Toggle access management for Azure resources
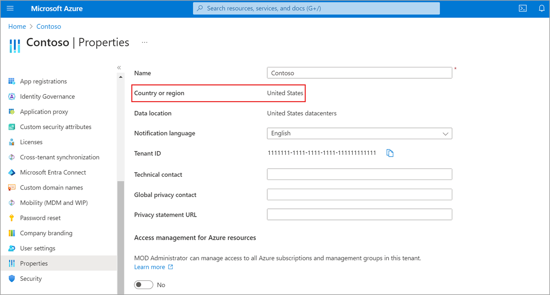Viewport: 550px width, 295px height. click(x=143, y=285)
